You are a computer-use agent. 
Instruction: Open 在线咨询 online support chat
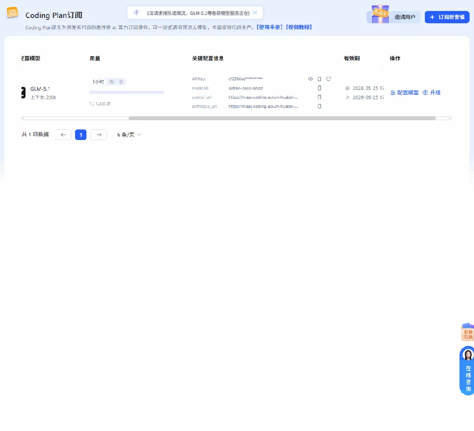(467, 370)
